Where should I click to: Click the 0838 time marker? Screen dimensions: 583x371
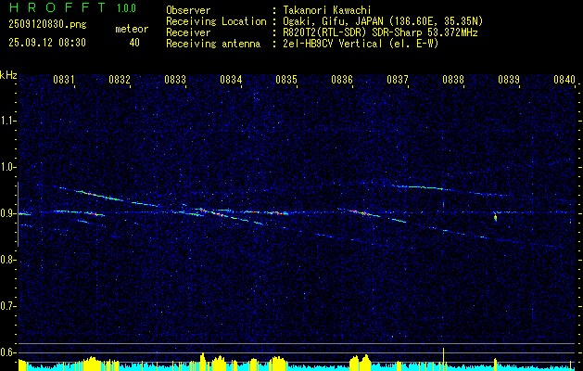click(453, 79)
